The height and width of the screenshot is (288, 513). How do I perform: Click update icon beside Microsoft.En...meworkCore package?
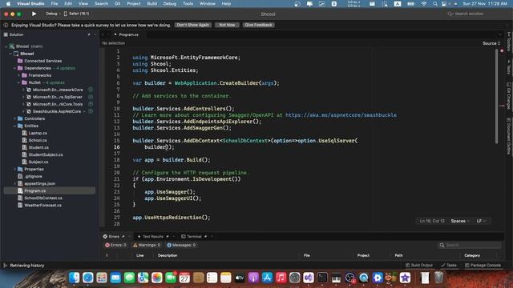point(91,90)
